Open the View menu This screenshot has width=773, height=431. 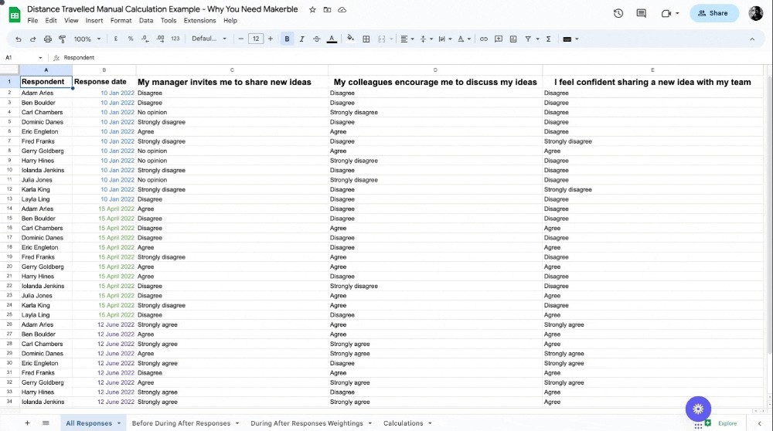tap(71, 21)
